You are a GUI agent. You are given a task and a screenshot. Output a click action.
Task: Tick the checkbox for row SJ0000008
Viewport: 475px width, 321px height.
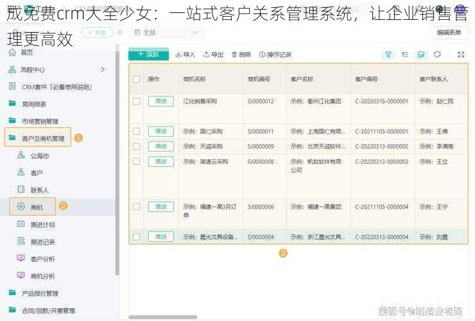(136, 161)
